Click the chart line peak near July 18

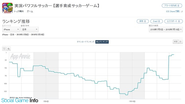coord(173,55)
